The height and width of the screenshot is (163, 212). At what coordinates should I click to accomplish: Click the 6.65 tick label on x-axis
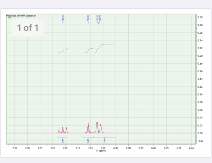point(192,148)
